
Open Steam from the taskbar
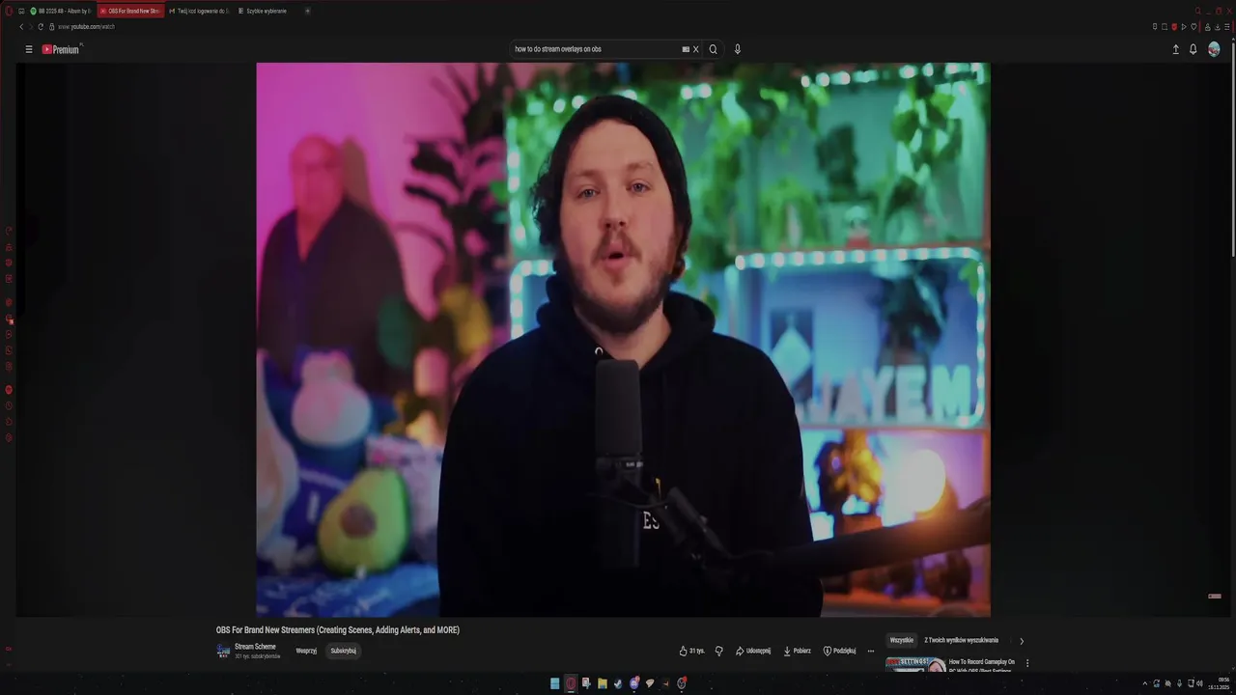(618, 683)
